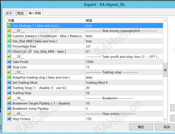
Task: Click the icon beside Custom_balance row
Action: coord(9,36)
